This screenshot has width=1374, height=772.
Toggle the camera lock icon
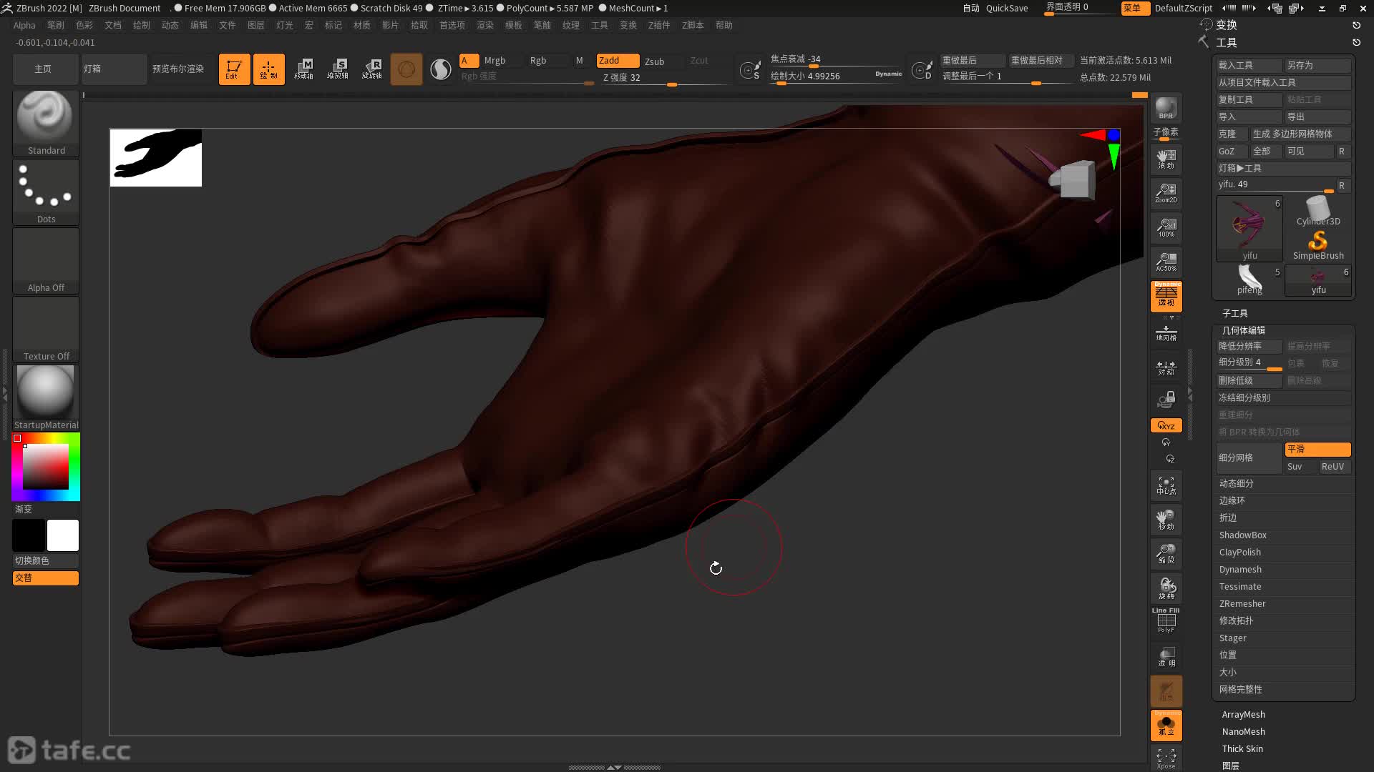coord(1166,399)
